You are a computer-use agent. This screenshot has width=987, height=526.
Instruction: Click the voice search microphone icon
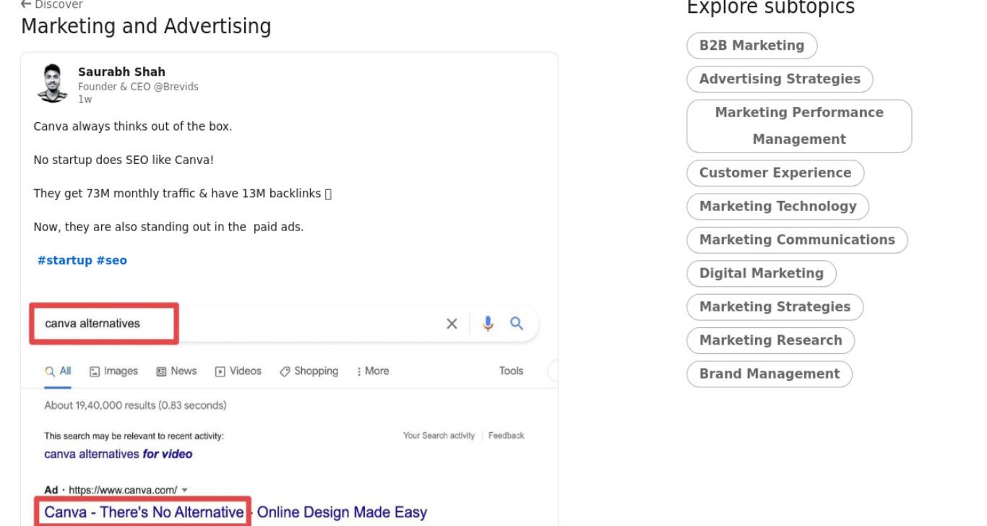coord(488,323)
